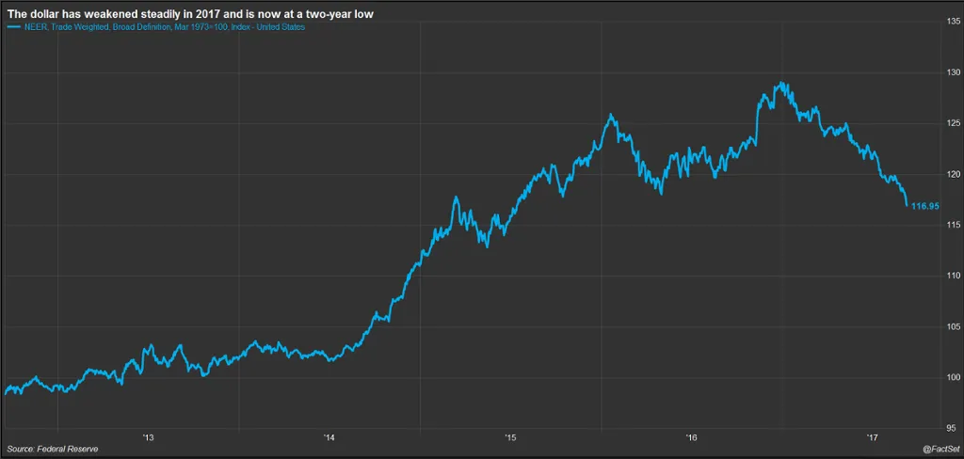This screenshot has width=964, height=459.
Task: Select the 100 y-axis value label
Action: click(x=953, y=377)
